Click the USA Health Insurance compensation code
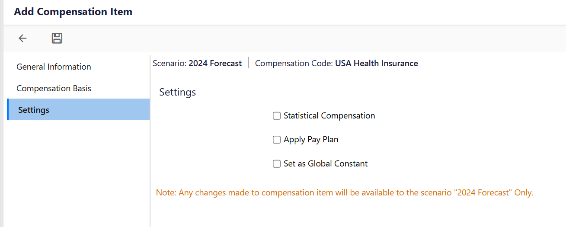This screenshot has height=227, width=566. (x=376, y=64)
